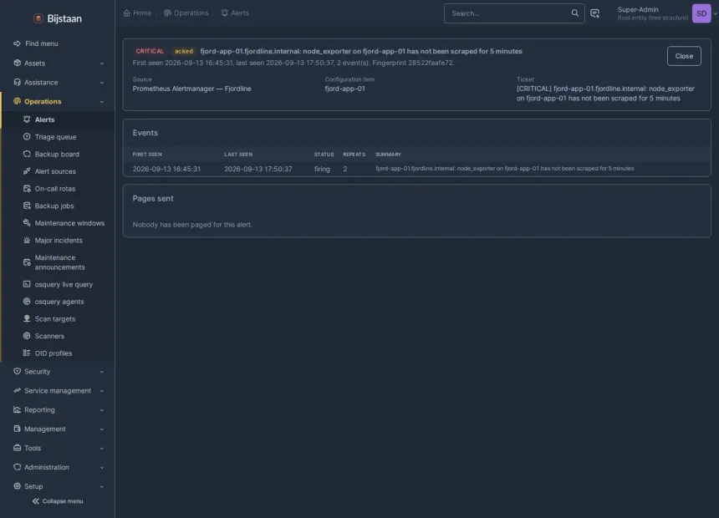719x518 pixels.
Task: Click the Assistance headset icon
Action: point(17,82)
